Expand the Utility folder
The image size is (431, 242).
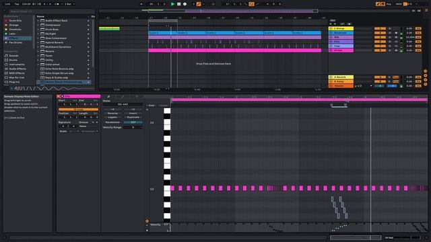tap(38, 60)
